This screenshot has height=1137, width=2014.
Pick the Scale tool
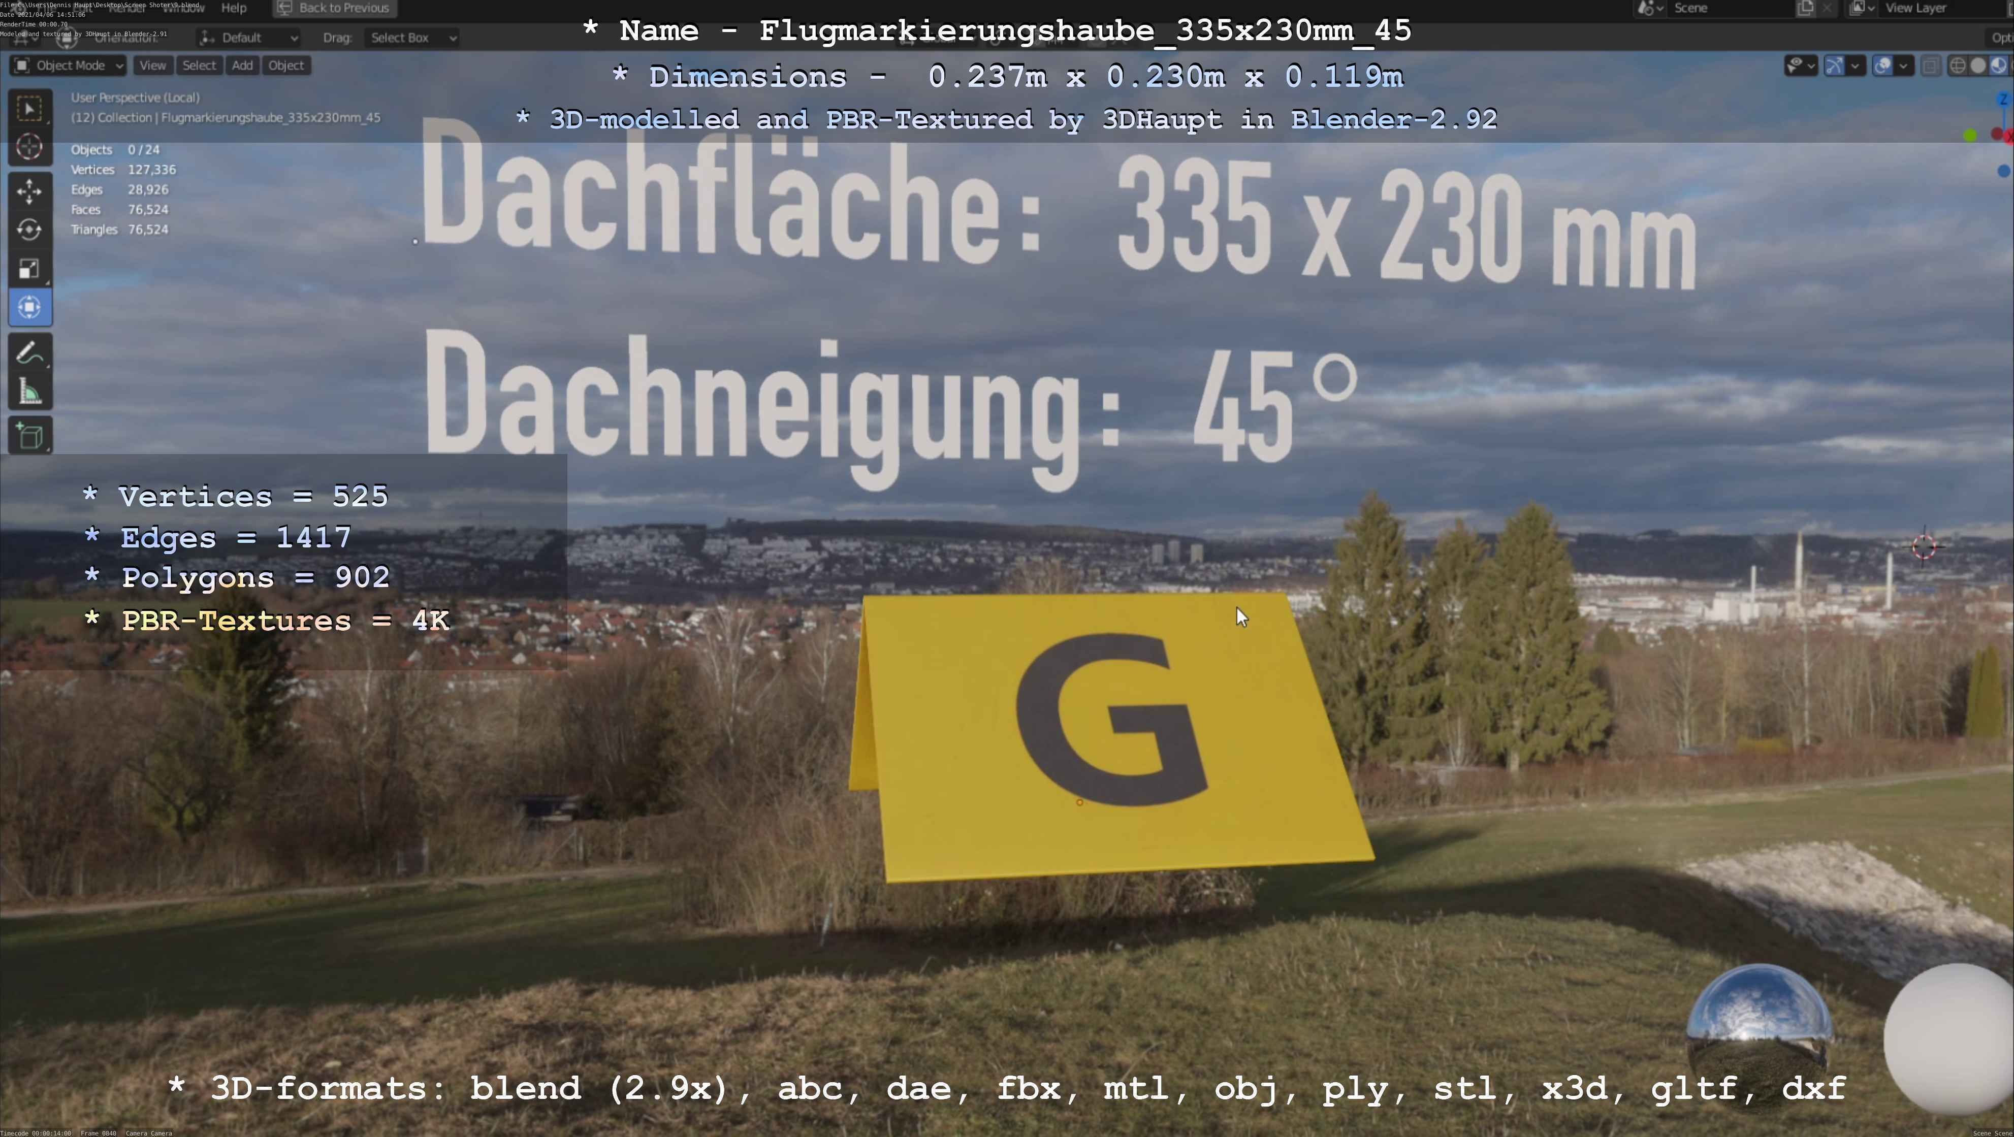tap(29, 269)
